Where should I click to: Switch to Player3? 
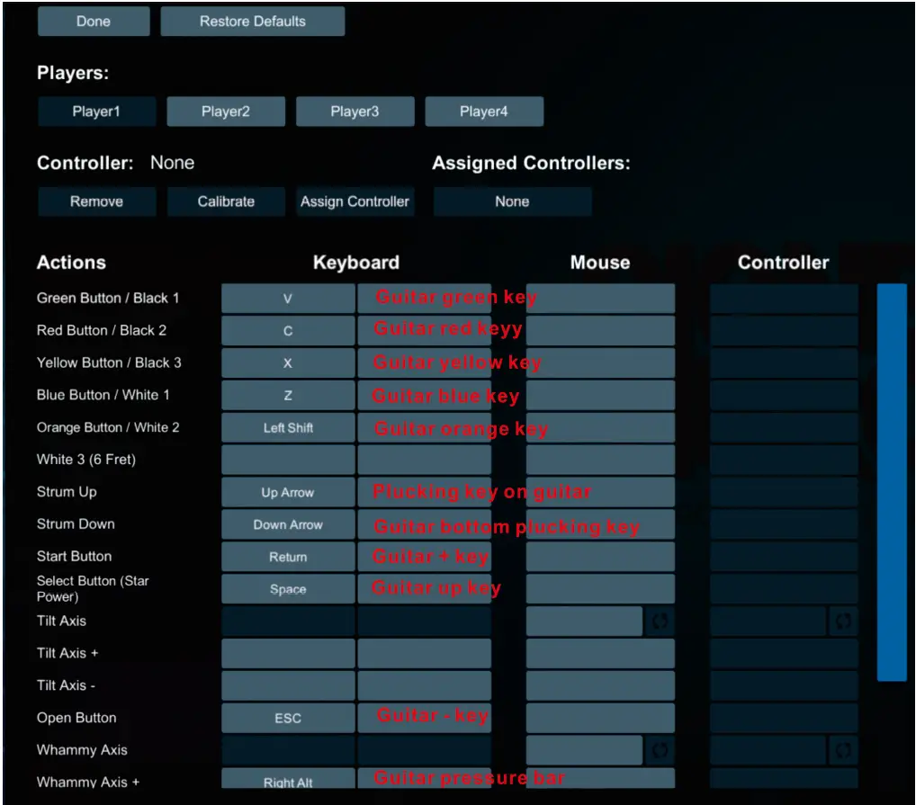coord(355,112)
